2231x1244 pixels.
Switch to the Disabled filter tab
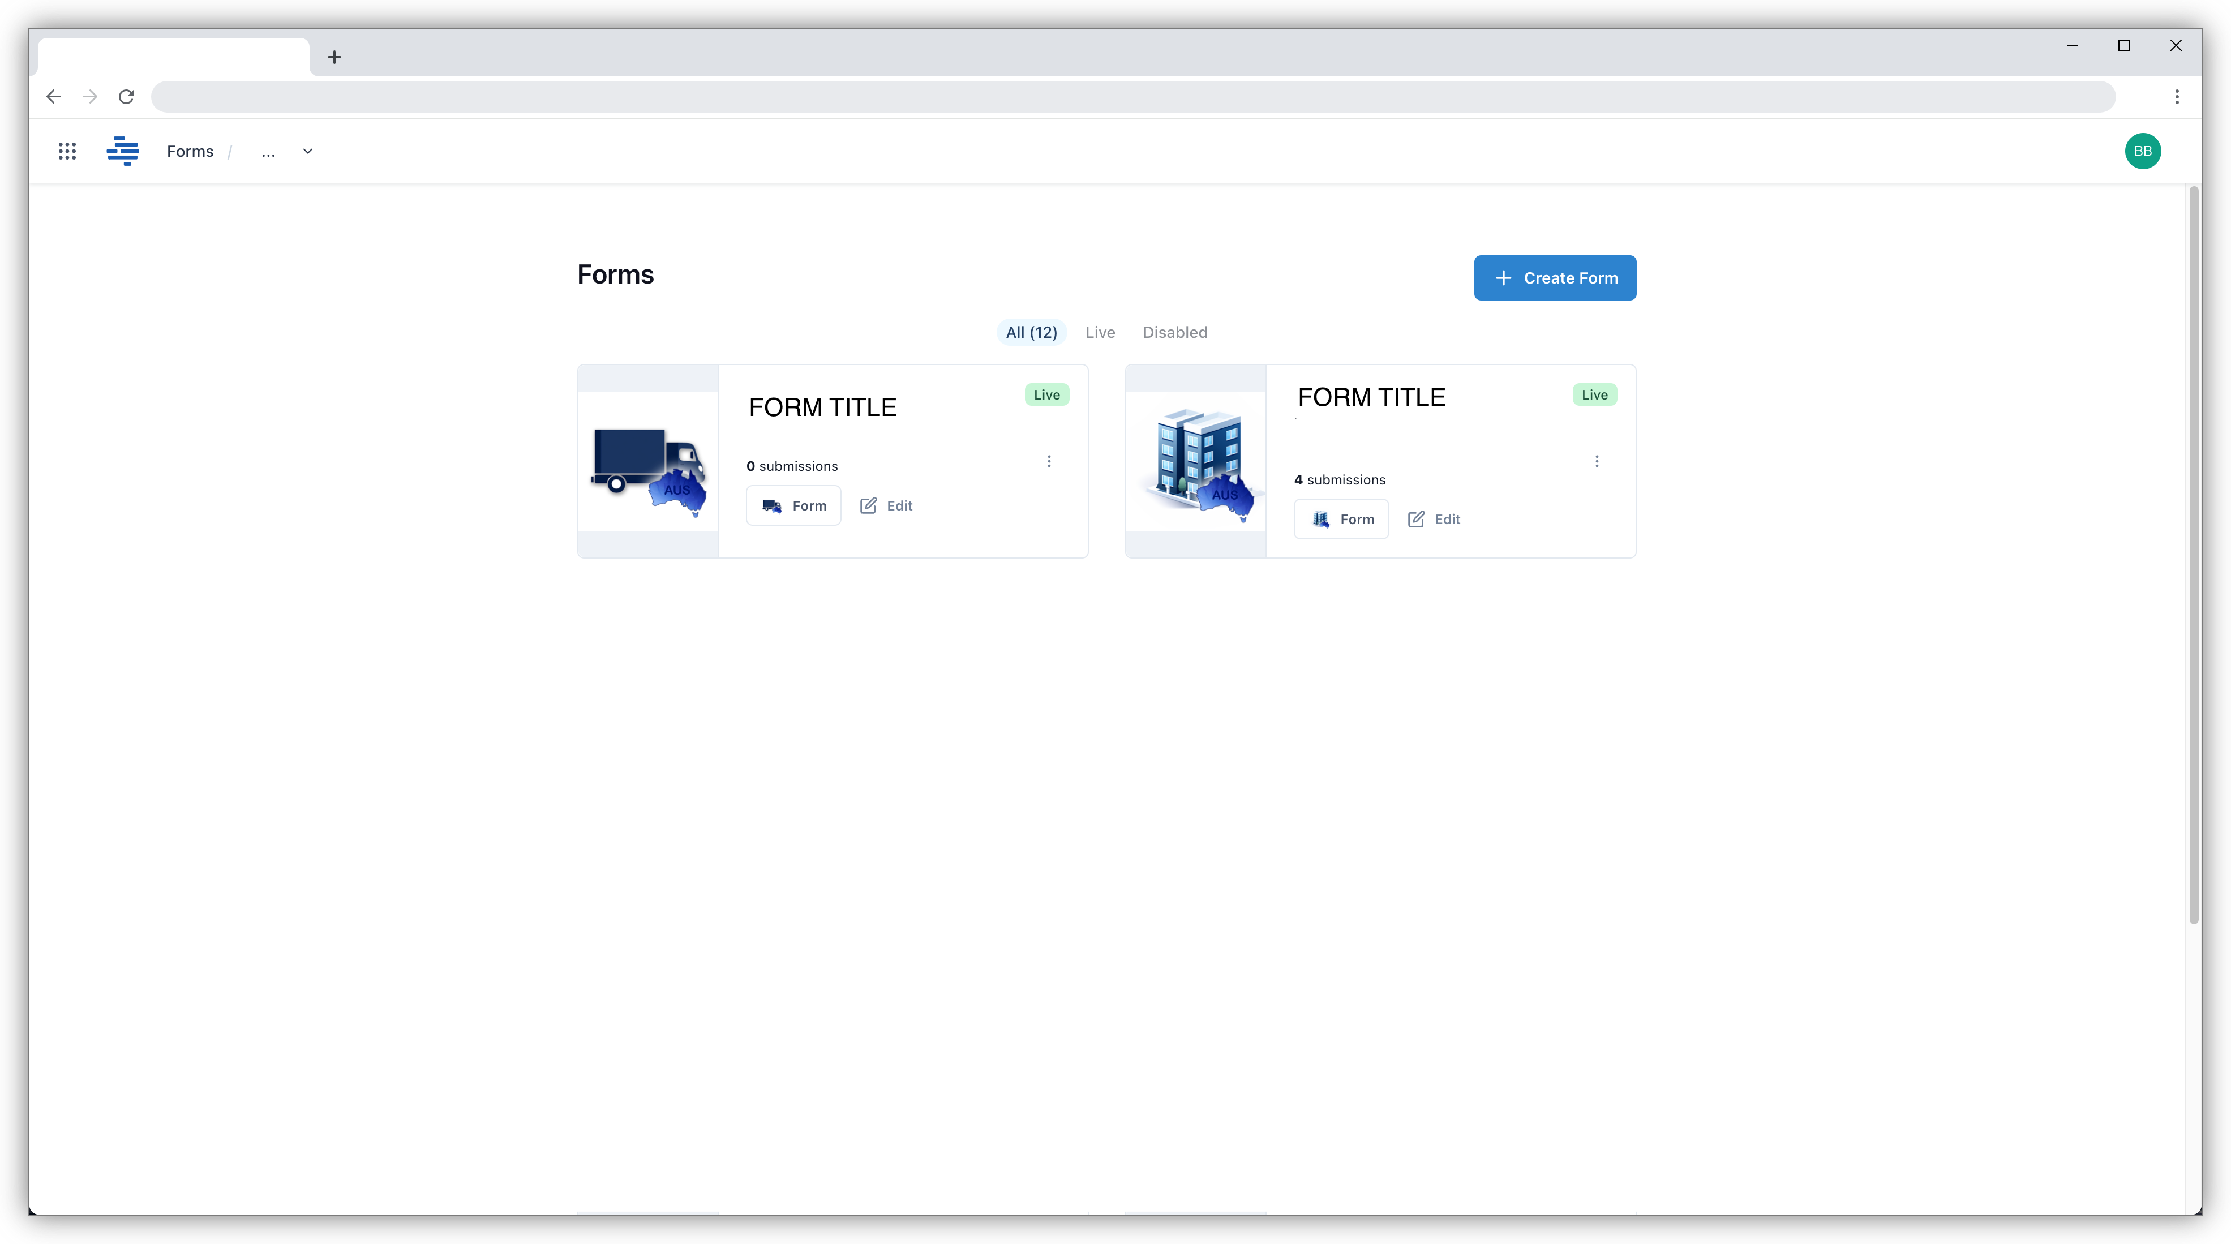tap(1174, 333)
